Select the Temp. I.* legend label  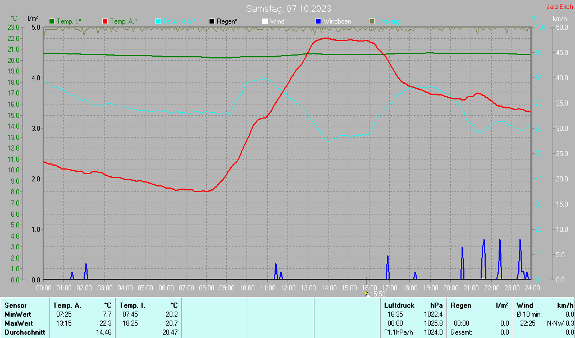click(69, 22)
